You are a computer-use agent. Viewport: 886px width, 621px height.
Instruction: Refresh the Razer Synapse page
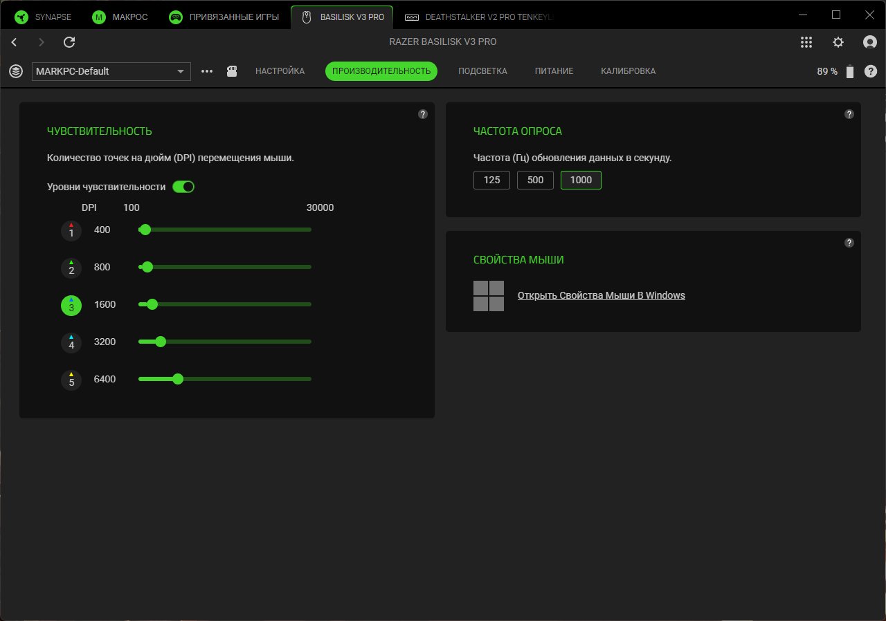tap(69, 42)
